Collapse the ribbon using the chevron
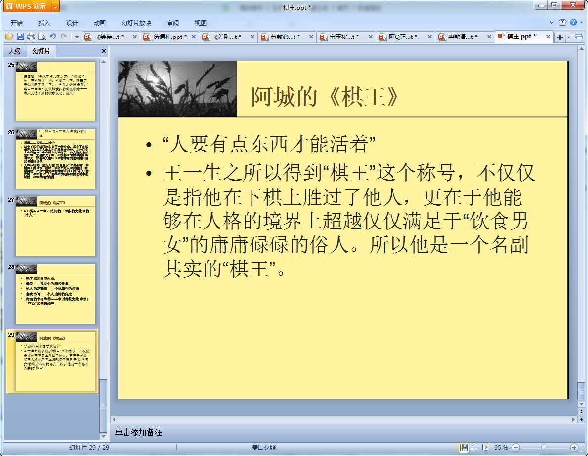 [x=552, y=23]
